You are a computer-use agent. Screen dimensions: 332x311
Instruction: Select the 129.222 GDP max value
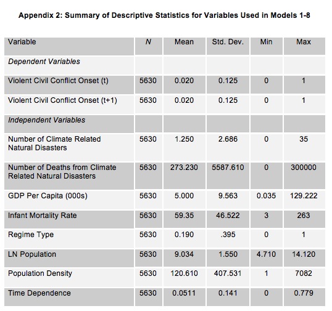click(304, 196)
